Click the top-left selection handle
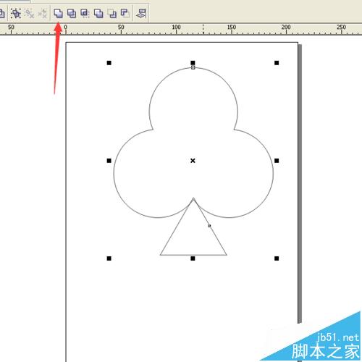 (x=109, y=63)
